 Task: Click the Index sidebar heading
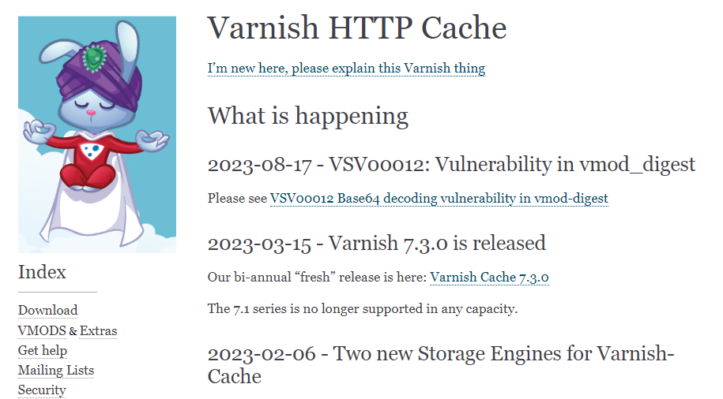tap(42, 272)
